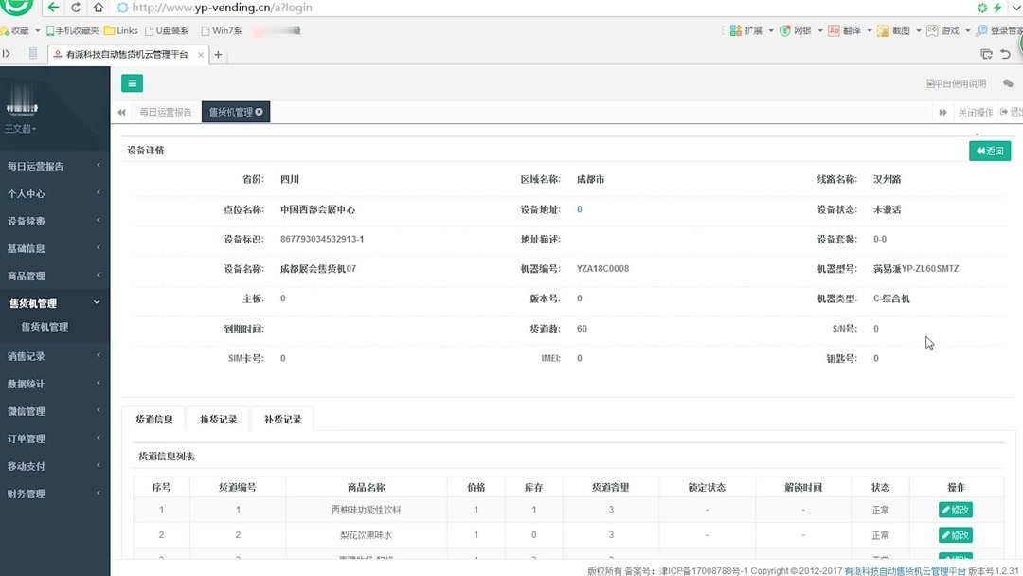
Task: Click the green 返回 return button
Action: point(989,151)
